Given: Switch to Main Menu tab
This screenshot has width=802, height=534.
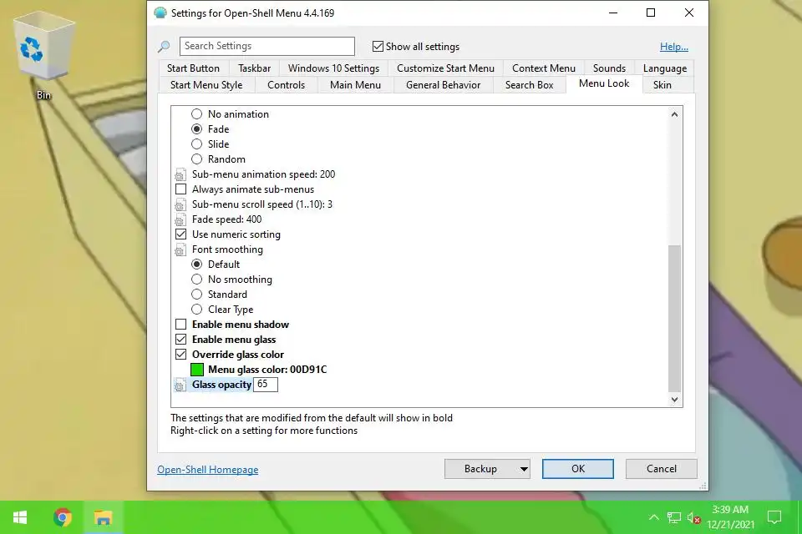Looking at the screenshot, I should click(356, 85).
